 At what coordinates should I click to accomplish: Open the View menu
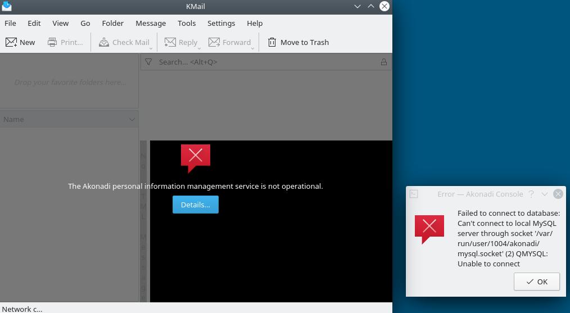[x=60, y=23]
